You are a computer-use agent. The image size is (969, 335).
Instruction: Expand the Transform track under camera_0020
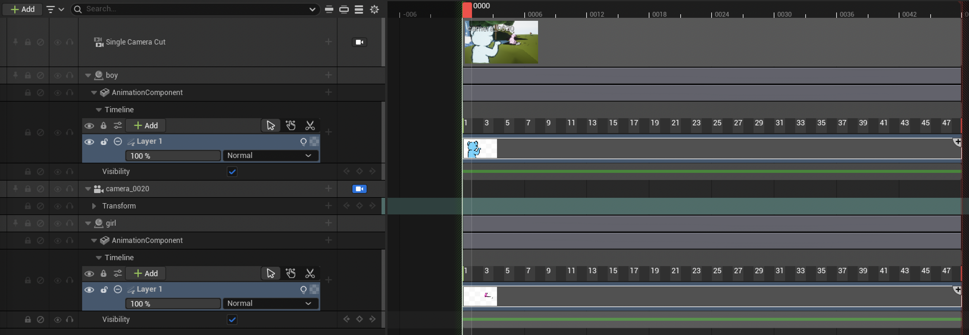(94, 206)
